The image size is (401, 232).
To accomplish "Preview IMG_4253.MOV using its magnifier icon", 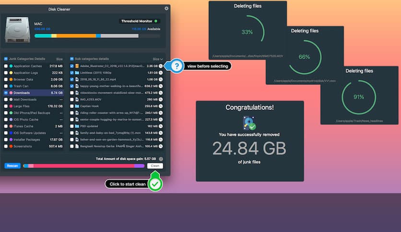I will click(x=161, y=99).
